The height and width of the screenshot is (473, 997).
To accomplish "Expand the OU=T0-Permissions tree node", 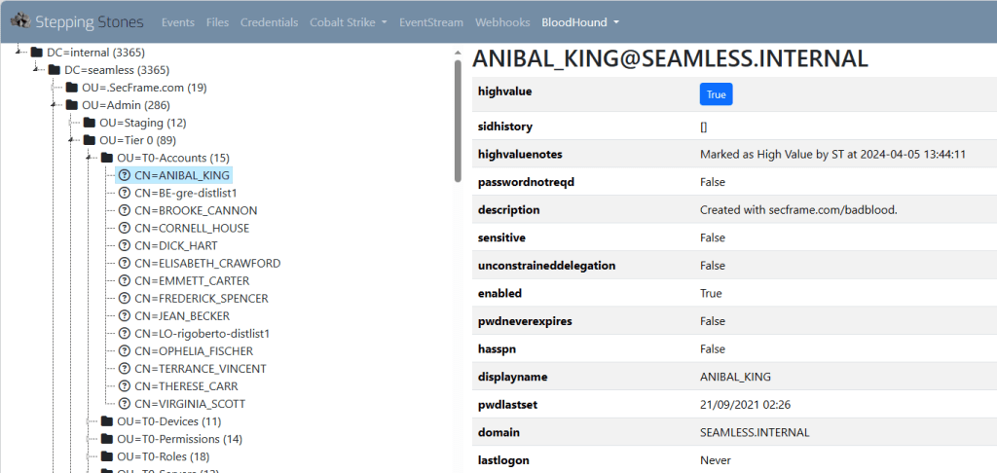I will [x=90, y=439].
